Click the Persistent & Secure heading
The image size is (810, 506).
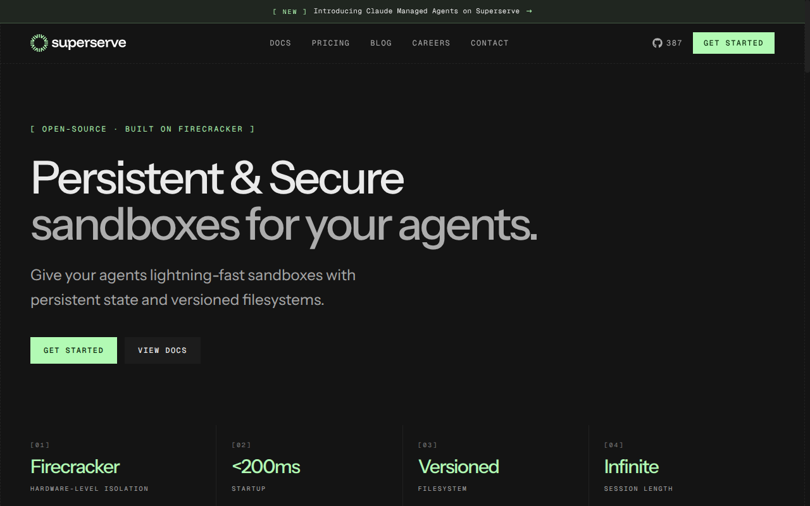[x=217, y=178]
